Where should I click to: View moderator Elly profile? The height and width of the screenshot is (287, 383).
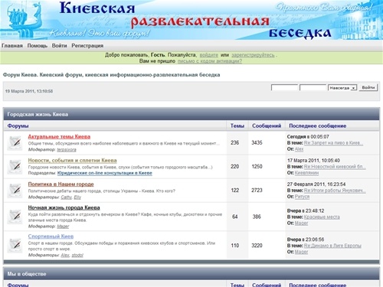(77, 197)
